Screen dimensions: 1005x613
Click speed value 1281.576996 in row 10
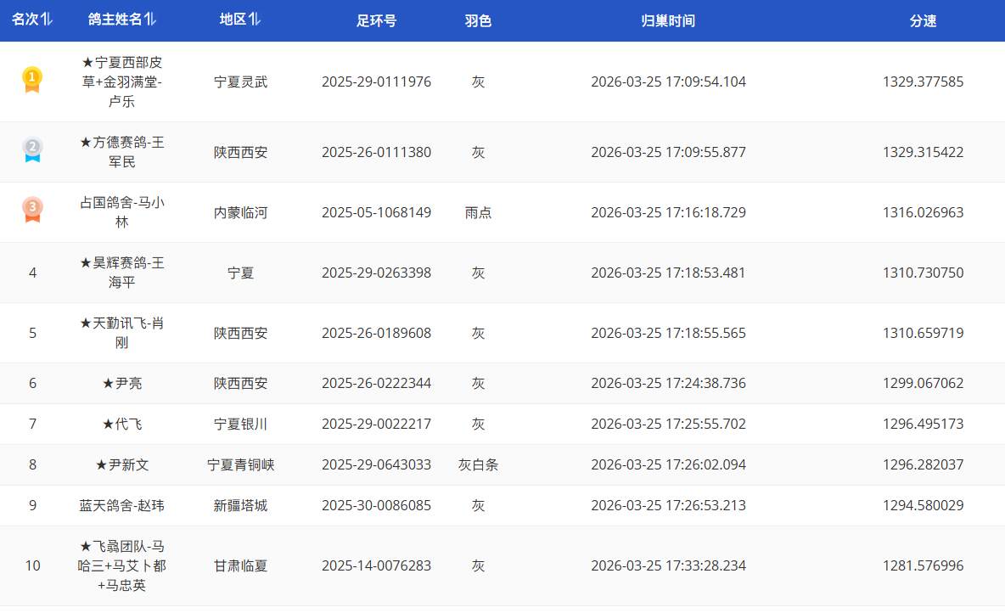coord(923,565)
